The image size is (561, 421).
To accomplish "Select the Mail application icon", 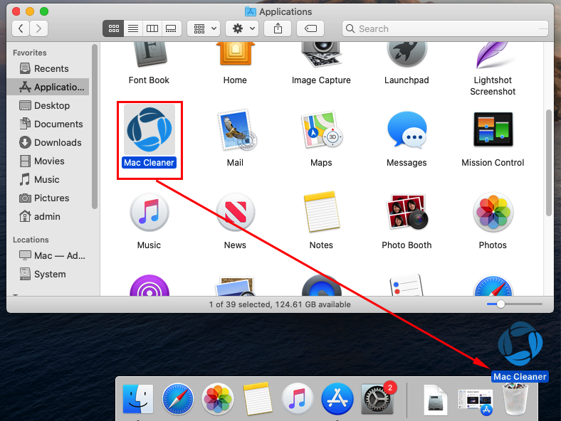I will (x=236, y=130).
